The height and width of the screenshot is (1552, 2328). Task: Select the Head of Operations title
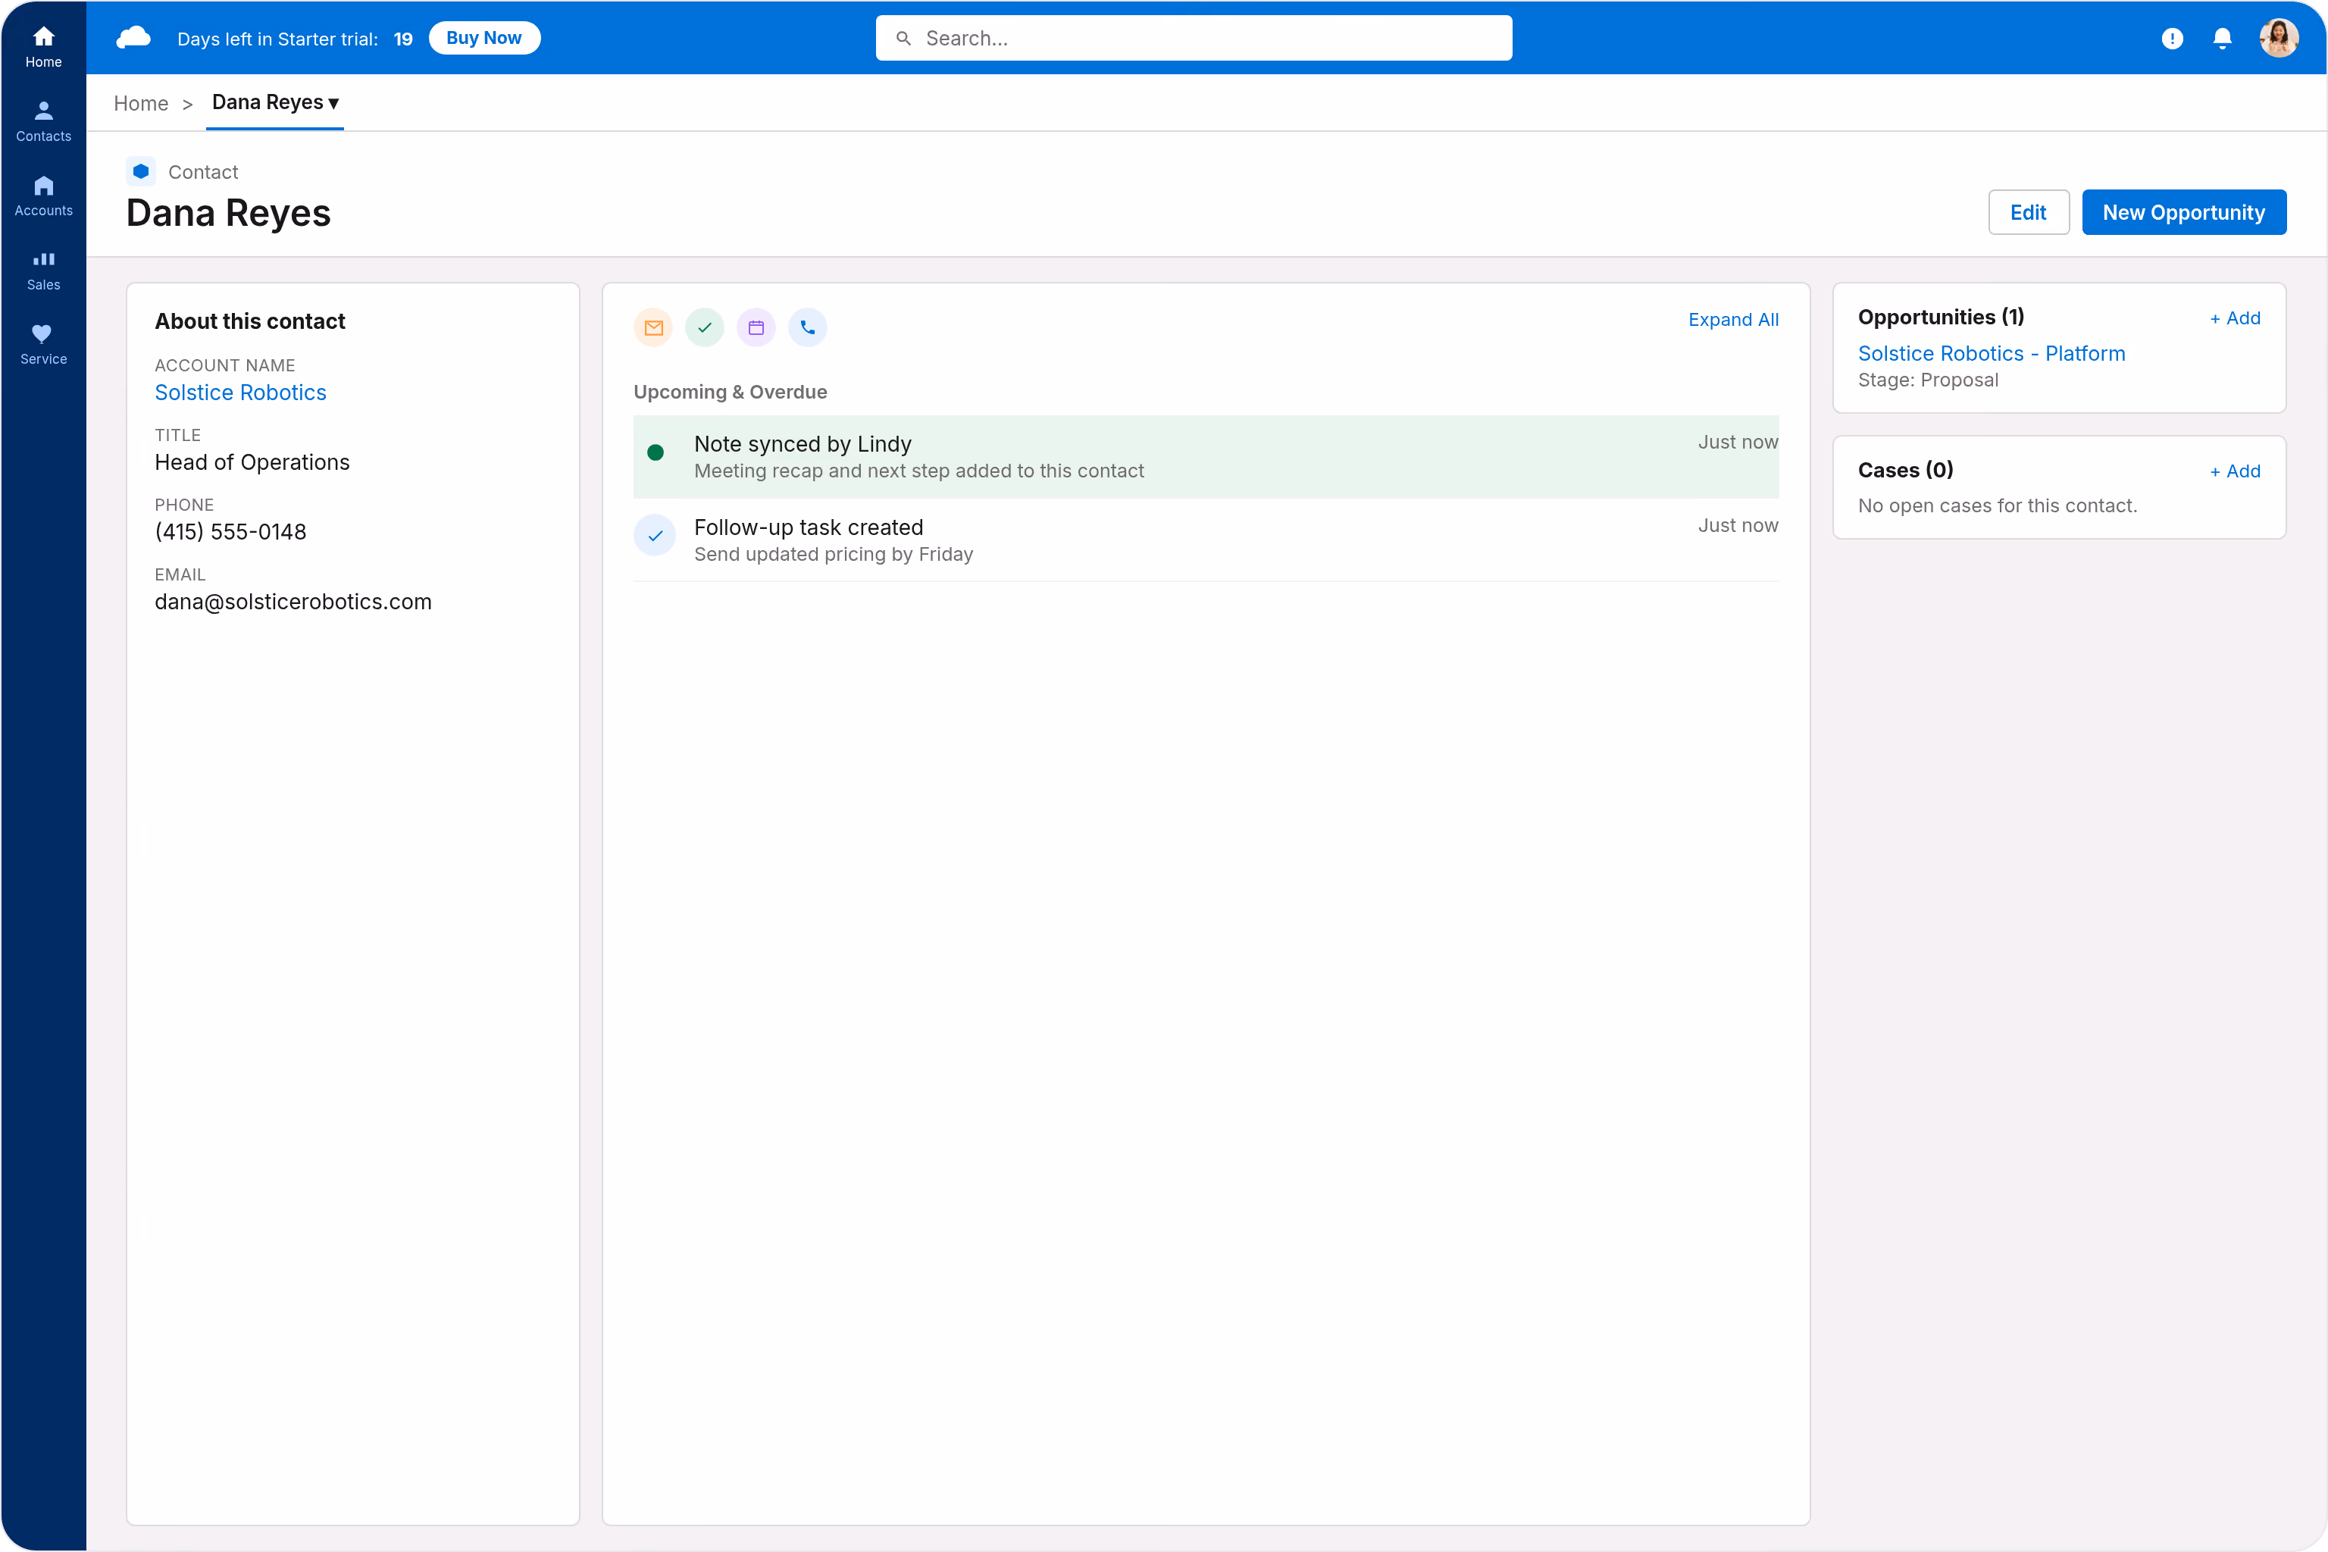click(252, 463)
